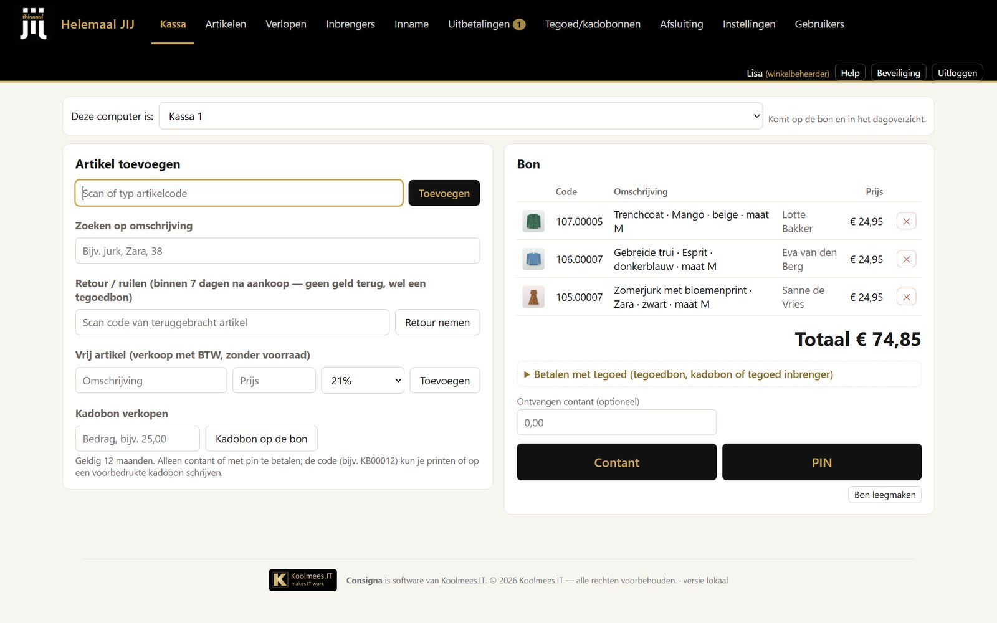Image resolution: width=997 pixels, height=623 pixels.
Task: Click the Koolmees.IT logo in footer
Action: click(303, 580)
